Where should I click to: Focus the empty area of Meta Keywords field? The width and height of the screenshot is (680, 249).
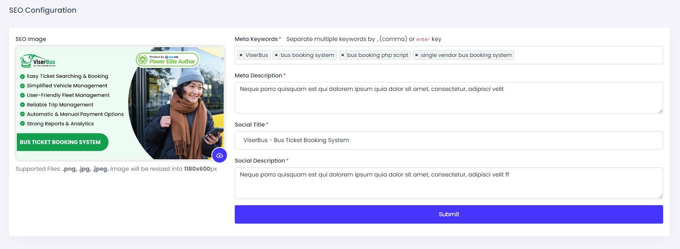(587, 55)
